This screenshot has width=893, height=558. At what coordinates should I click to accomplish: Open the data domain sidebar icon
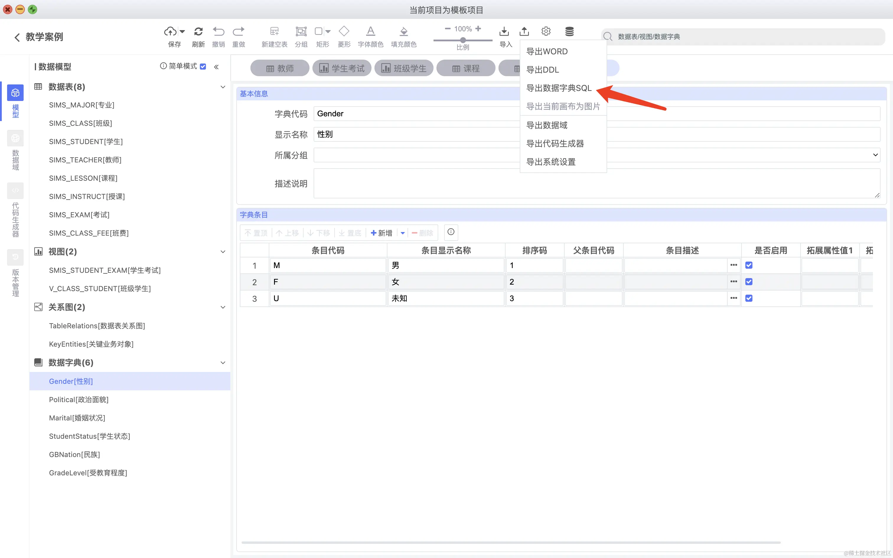(15, 138)
